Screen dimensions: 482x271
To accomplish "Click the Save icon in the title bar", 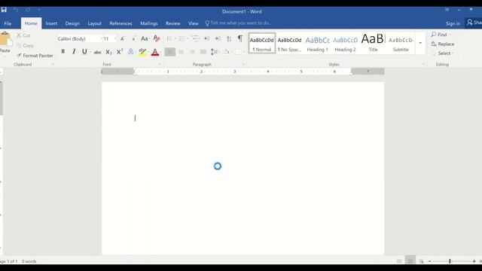I will click(x=4, y=10).
